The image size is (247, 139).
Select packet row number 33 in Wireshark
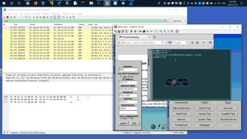(58, 39)
